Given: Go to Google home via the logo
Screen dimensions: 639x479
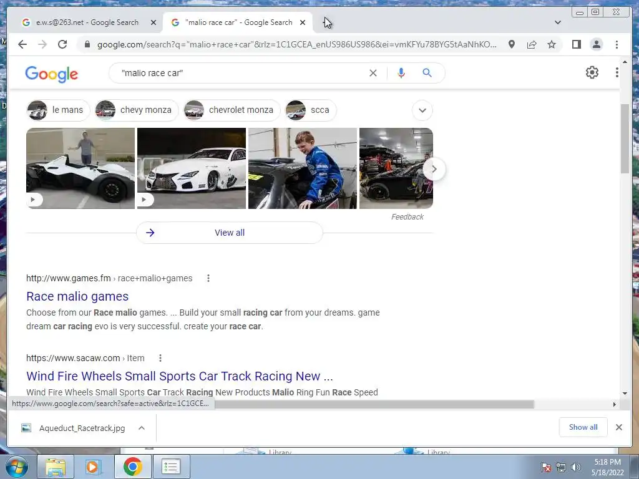Looking at the screenshot, I should tap(51, 74).
